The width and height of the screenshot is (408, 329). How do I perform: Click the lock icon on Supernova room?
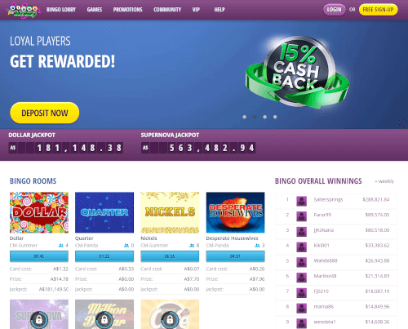(x=39, y=320)
